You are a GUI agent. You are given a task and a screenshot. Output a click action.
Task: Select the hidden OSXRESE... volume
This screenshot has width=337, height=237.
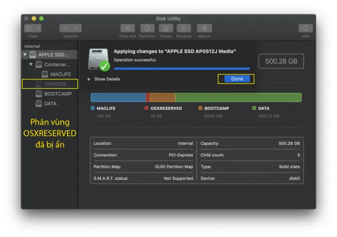tap(50, 84)
